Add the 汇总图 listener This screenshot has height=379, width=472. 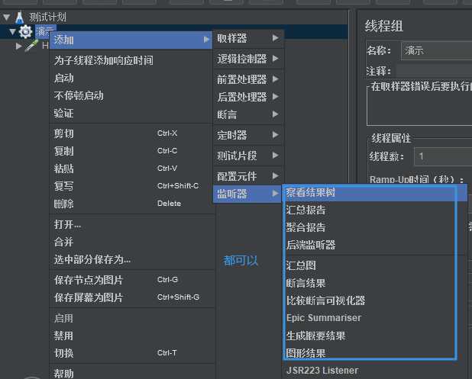[x=375, y=265]
